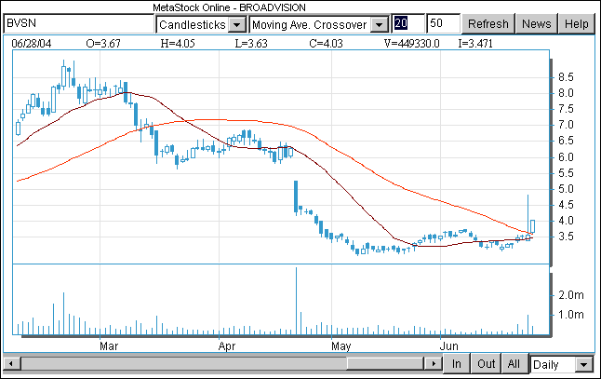
Task: Click the latest candlestick near 4.0
Action: pyautogui.click(x=532, y=226)
